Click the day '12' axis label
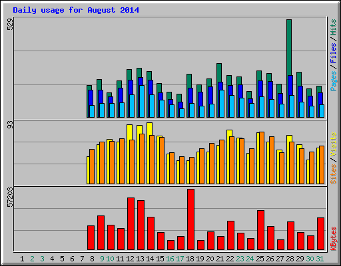 130,259
